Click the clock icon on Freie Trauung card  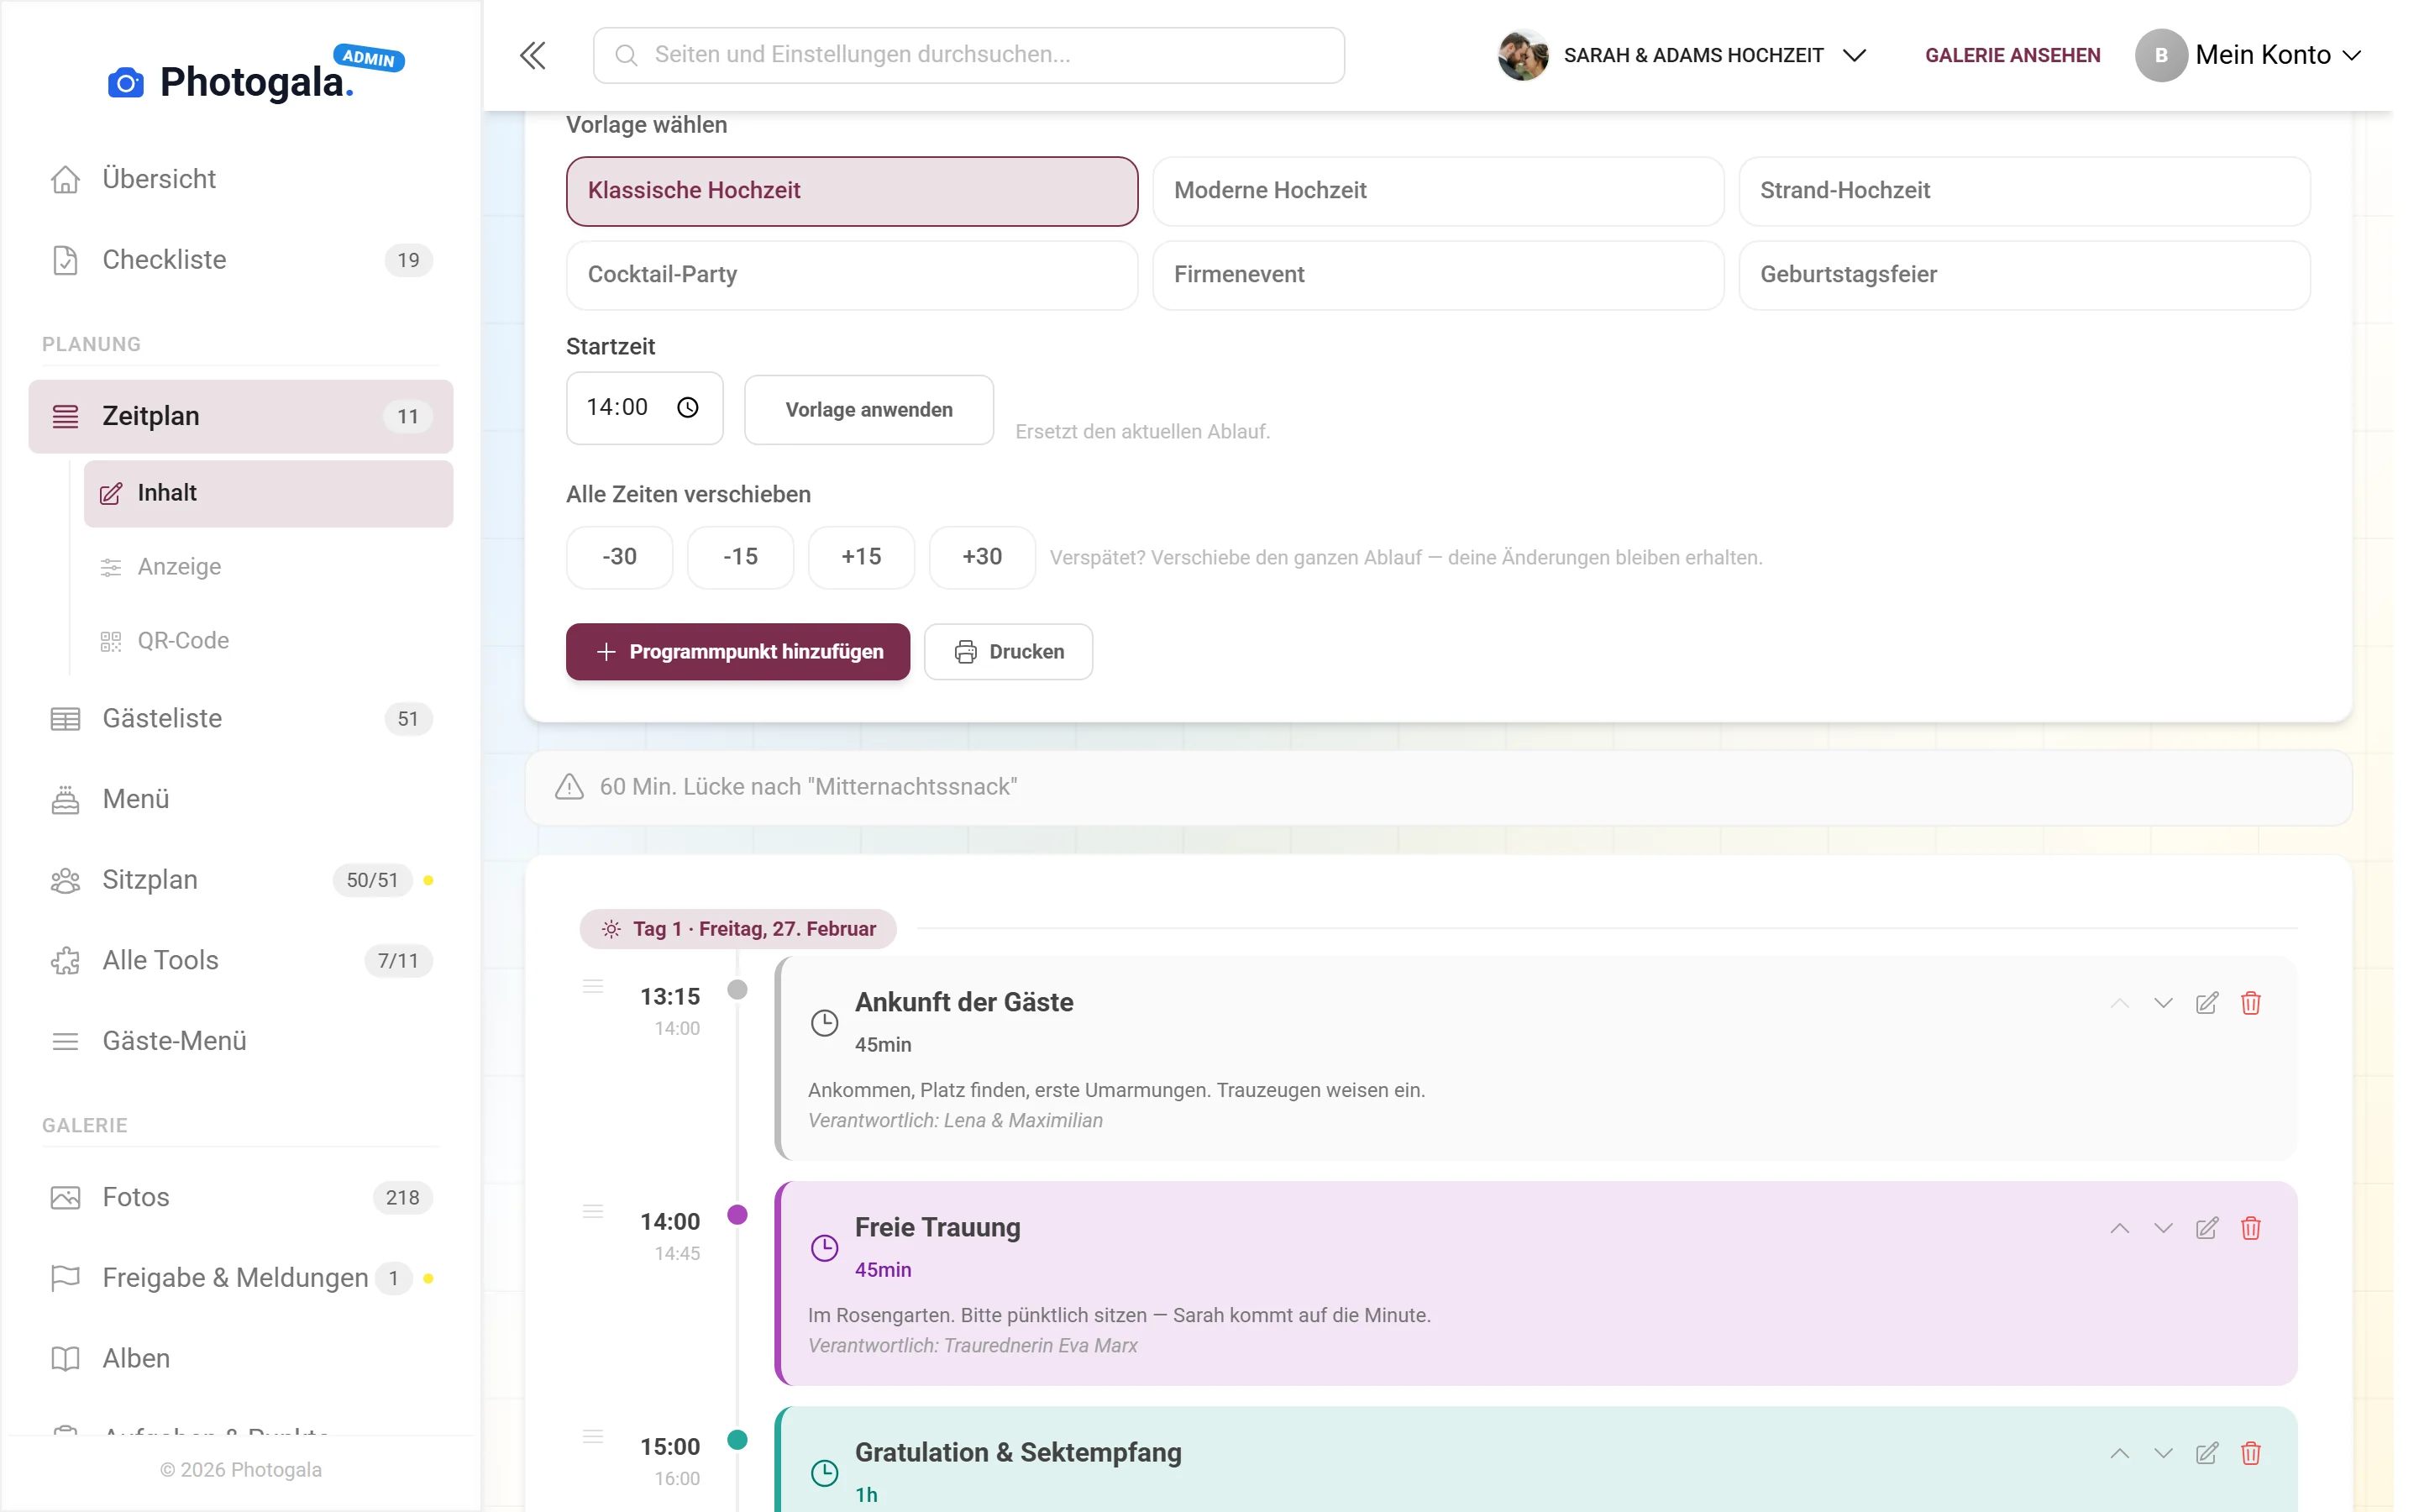(x=825, y=1248)
